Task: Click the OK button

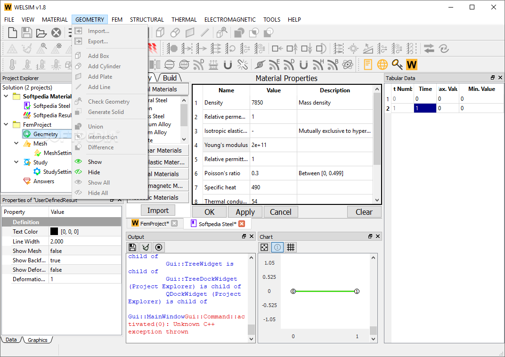Action: click(x=209, y=212)
